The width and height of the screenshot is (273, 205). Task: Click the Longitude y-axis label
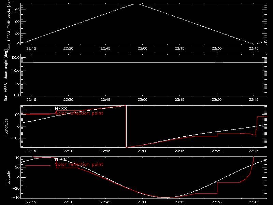[x=6, y=126]
